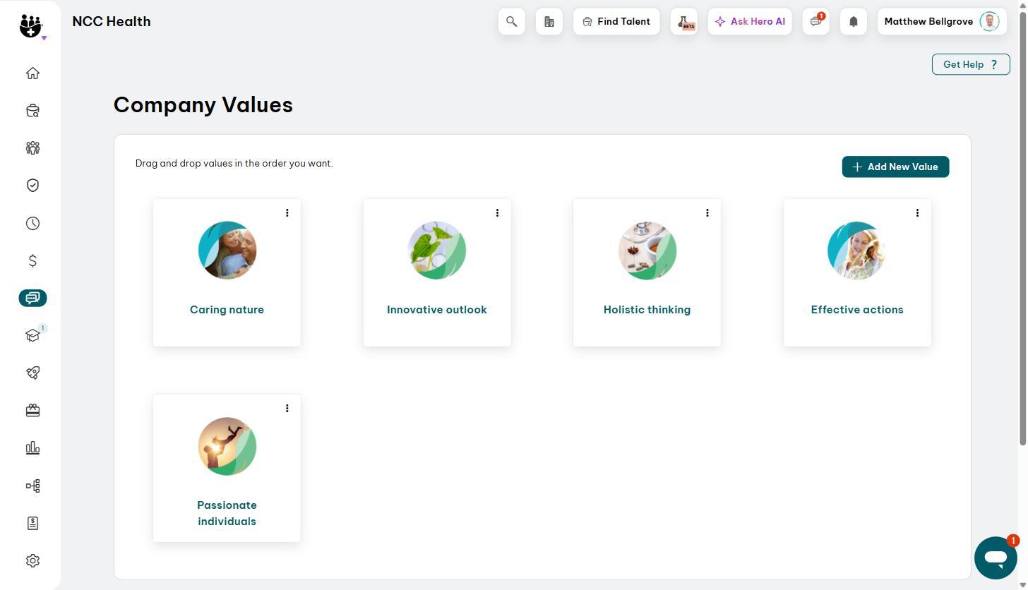Open the people group sidebar icon
Screen dimensions: 1028x590
tap(32, 148)
